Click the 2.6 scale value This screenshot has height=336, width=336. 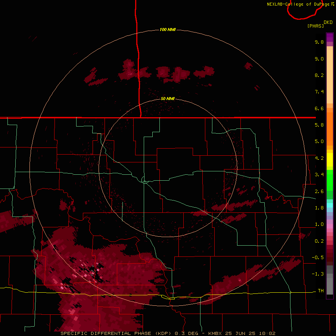click(x=319, y=192)
